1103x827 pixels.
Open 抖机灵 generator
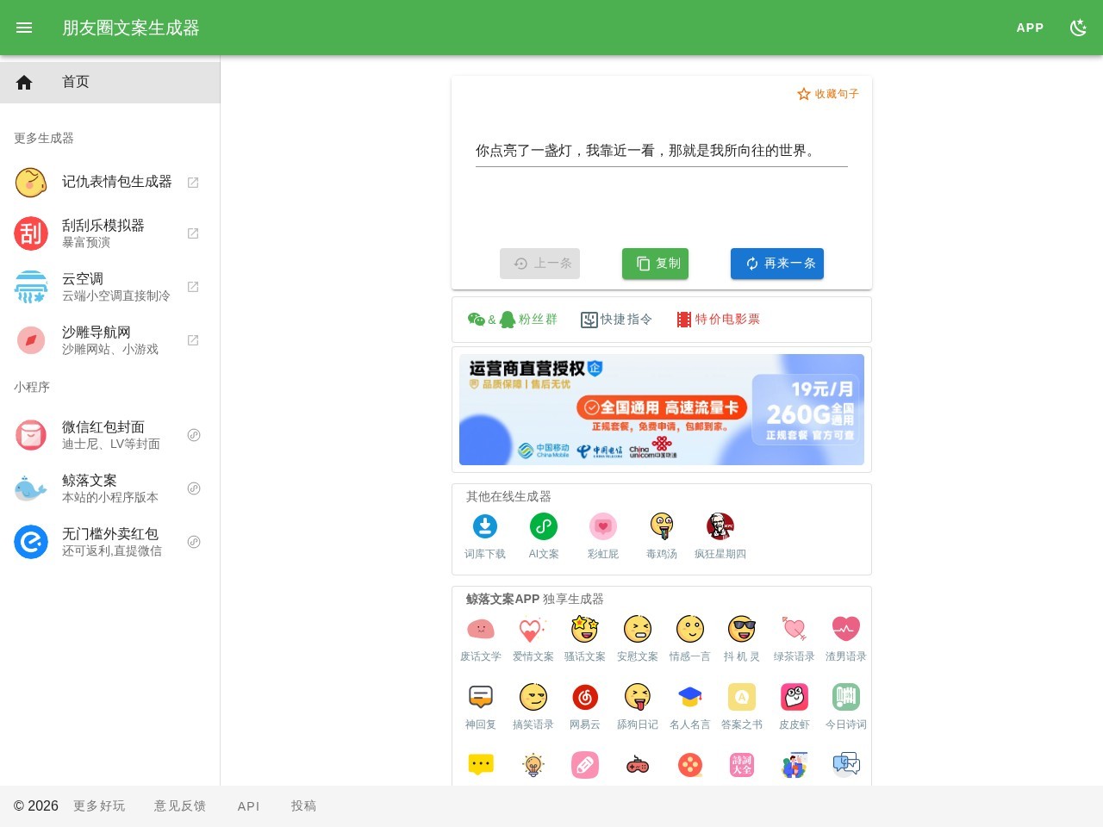(x=742, y=639)
